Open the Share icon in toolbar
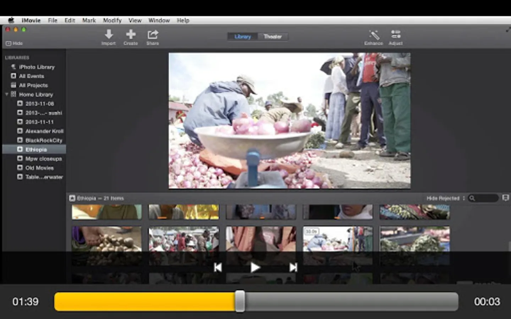The height and width of the screenshot is (319, 511). pos(153,35)
